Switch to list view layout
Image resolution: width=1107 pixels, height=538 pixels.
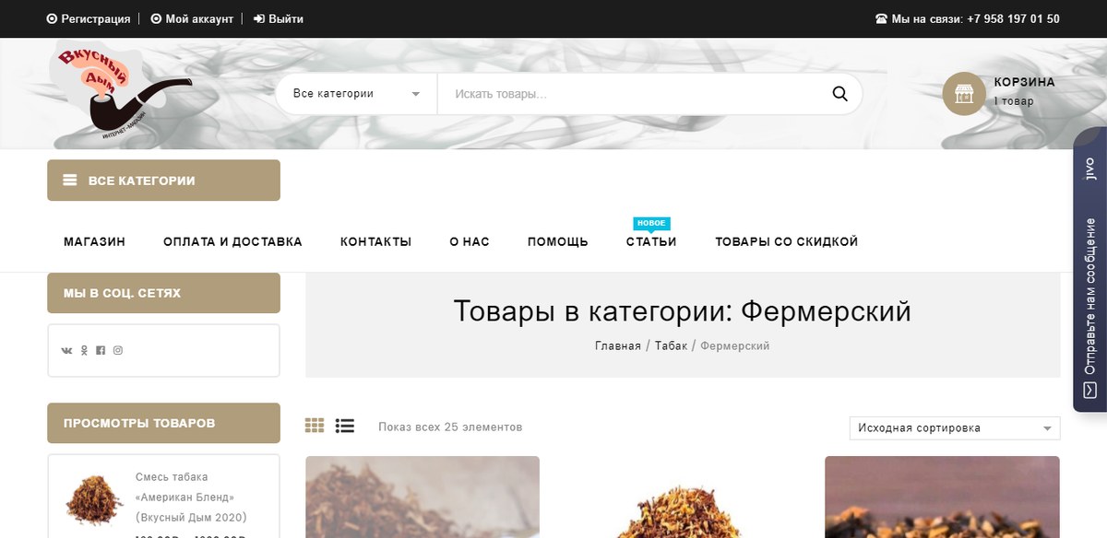click(x=345, y=426)
